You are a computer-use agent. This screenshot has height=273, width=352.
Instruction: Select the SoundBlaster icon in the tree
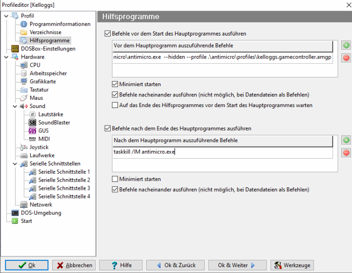(33, 123)
